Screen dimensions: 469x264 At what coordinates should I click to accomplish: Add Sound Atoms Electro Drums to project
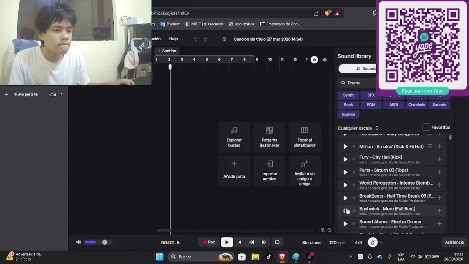point(439,223)
